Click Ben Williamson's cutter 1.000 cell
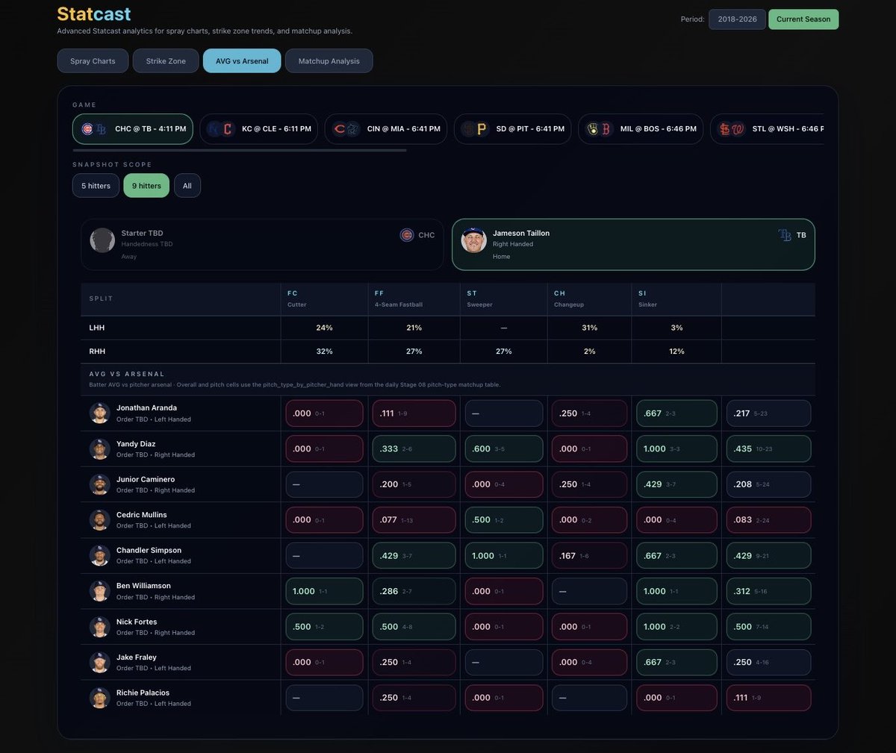The width and height of the screenshot is (896, 753). 324,591
